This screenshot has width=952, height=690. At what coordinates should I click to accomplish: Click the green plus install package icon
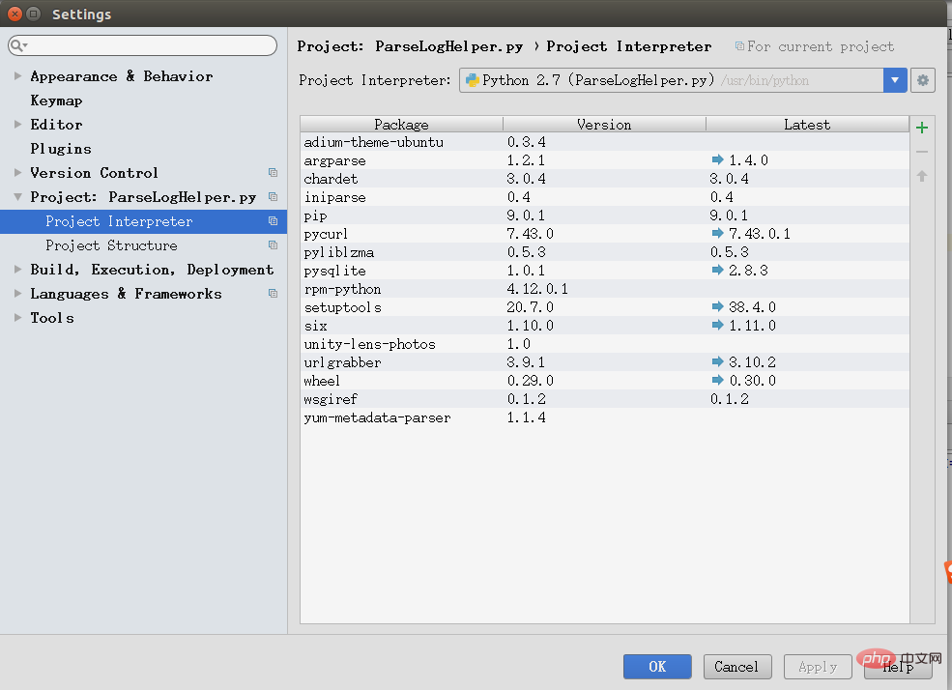pos(922,128)
